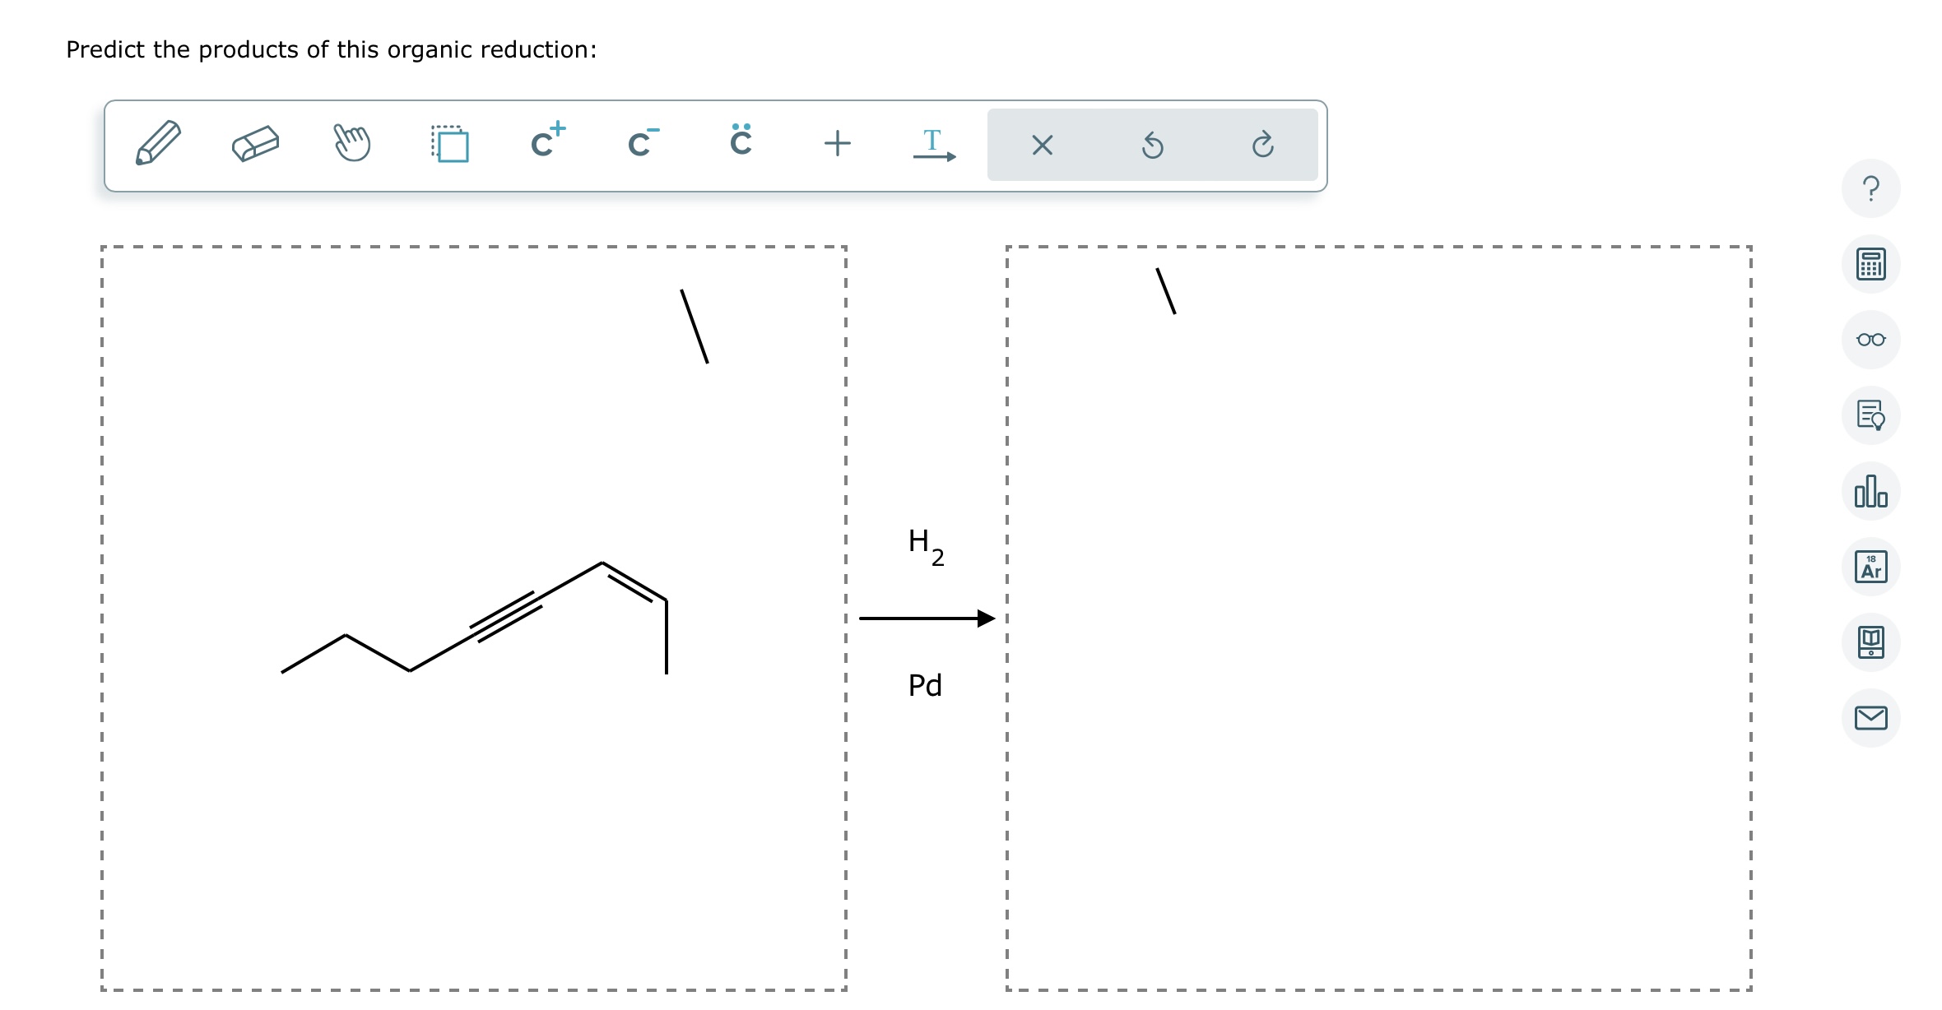This screenshot has width=1942, height=1010.
Task: Click inside the product drawing box
Action: pyautogui.click(x=1378, y=617)
